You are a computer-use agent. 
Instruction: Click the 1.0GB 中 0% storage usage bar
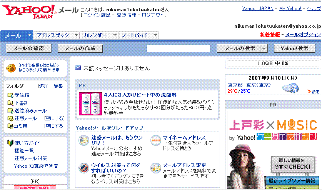coord(273,63)
